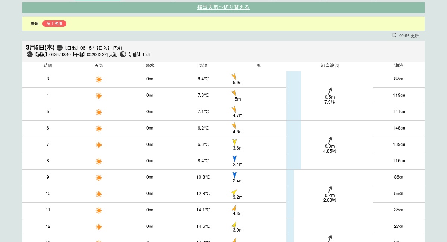Click the 沿岸波浪 column header
The width and height of the screenshot is (447, 242).
330,66
